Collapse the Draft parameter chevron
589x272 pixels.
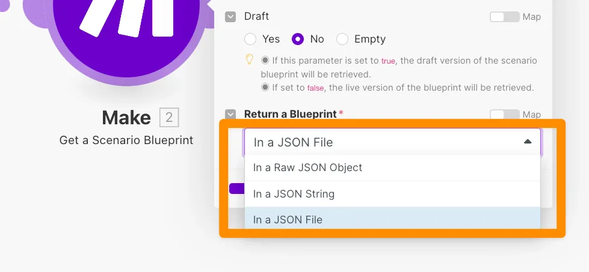[x=230, y=17]
